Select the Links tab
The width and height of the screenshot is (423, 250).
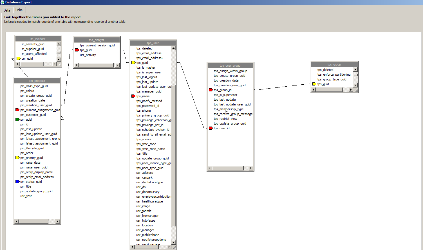[19, 10]
